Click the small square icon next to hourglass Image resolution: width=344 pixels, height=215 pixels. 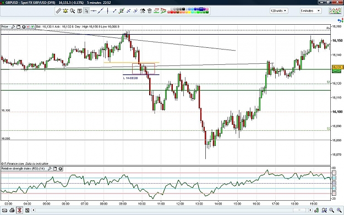pos(27,211)
